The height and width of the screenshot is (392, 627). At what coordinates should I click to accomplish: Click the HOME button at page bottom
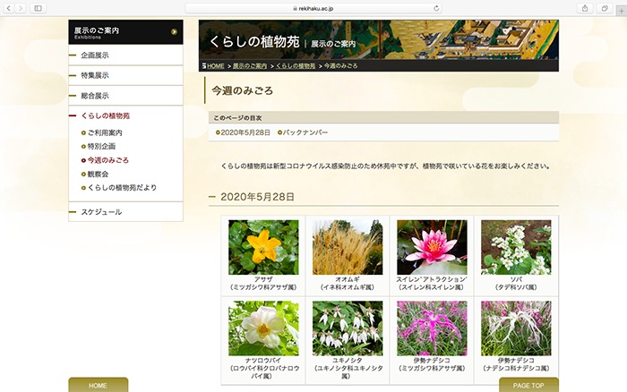99,385
